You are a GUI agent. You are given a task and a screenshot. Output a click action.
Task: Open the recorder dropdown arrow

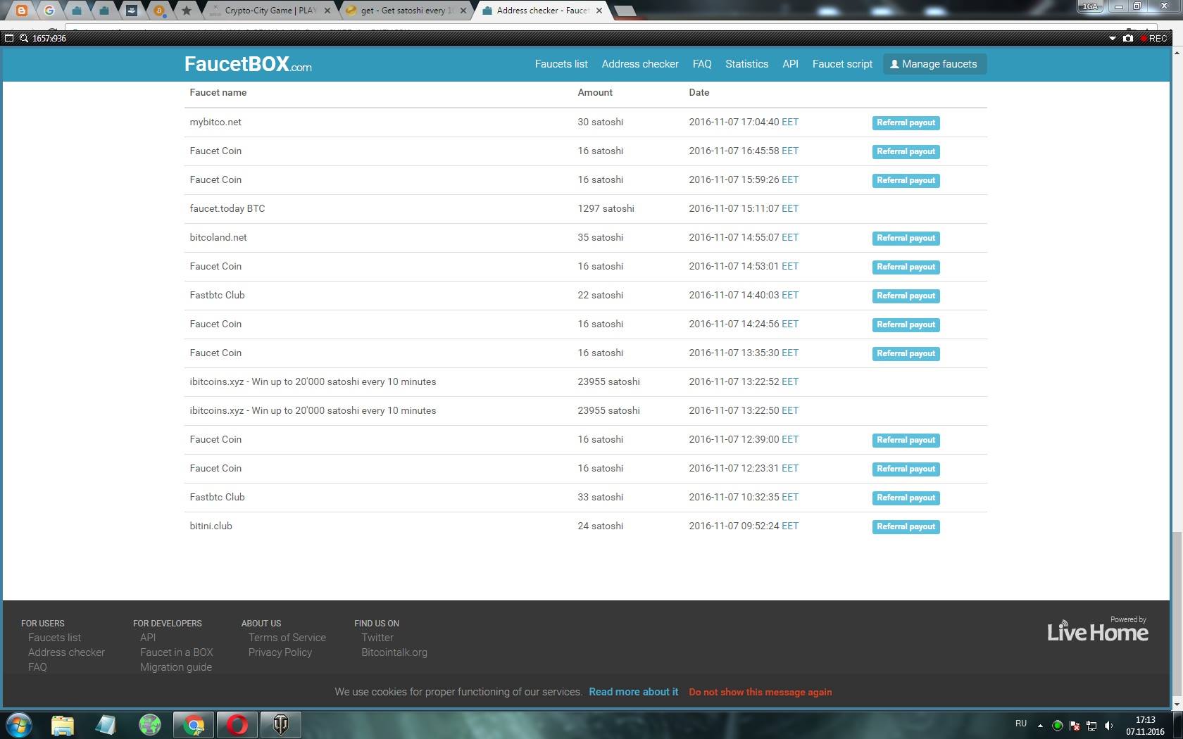(1113, 39)
